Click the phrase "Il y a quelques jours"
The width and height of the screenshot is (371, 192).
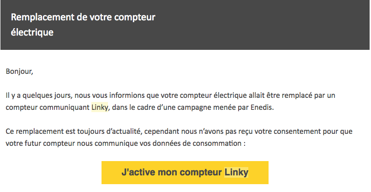(x=39, y=96)
